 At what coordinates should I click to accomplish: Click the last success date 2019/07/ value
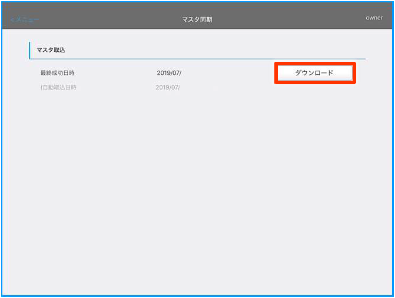[169, 73]
